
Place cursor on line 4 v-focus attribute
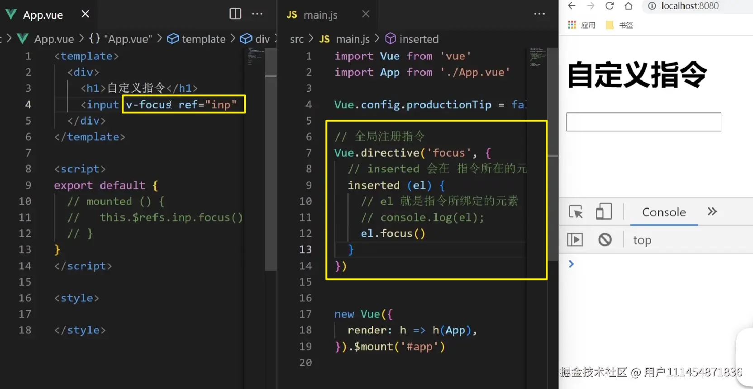[x=148, y=104]
